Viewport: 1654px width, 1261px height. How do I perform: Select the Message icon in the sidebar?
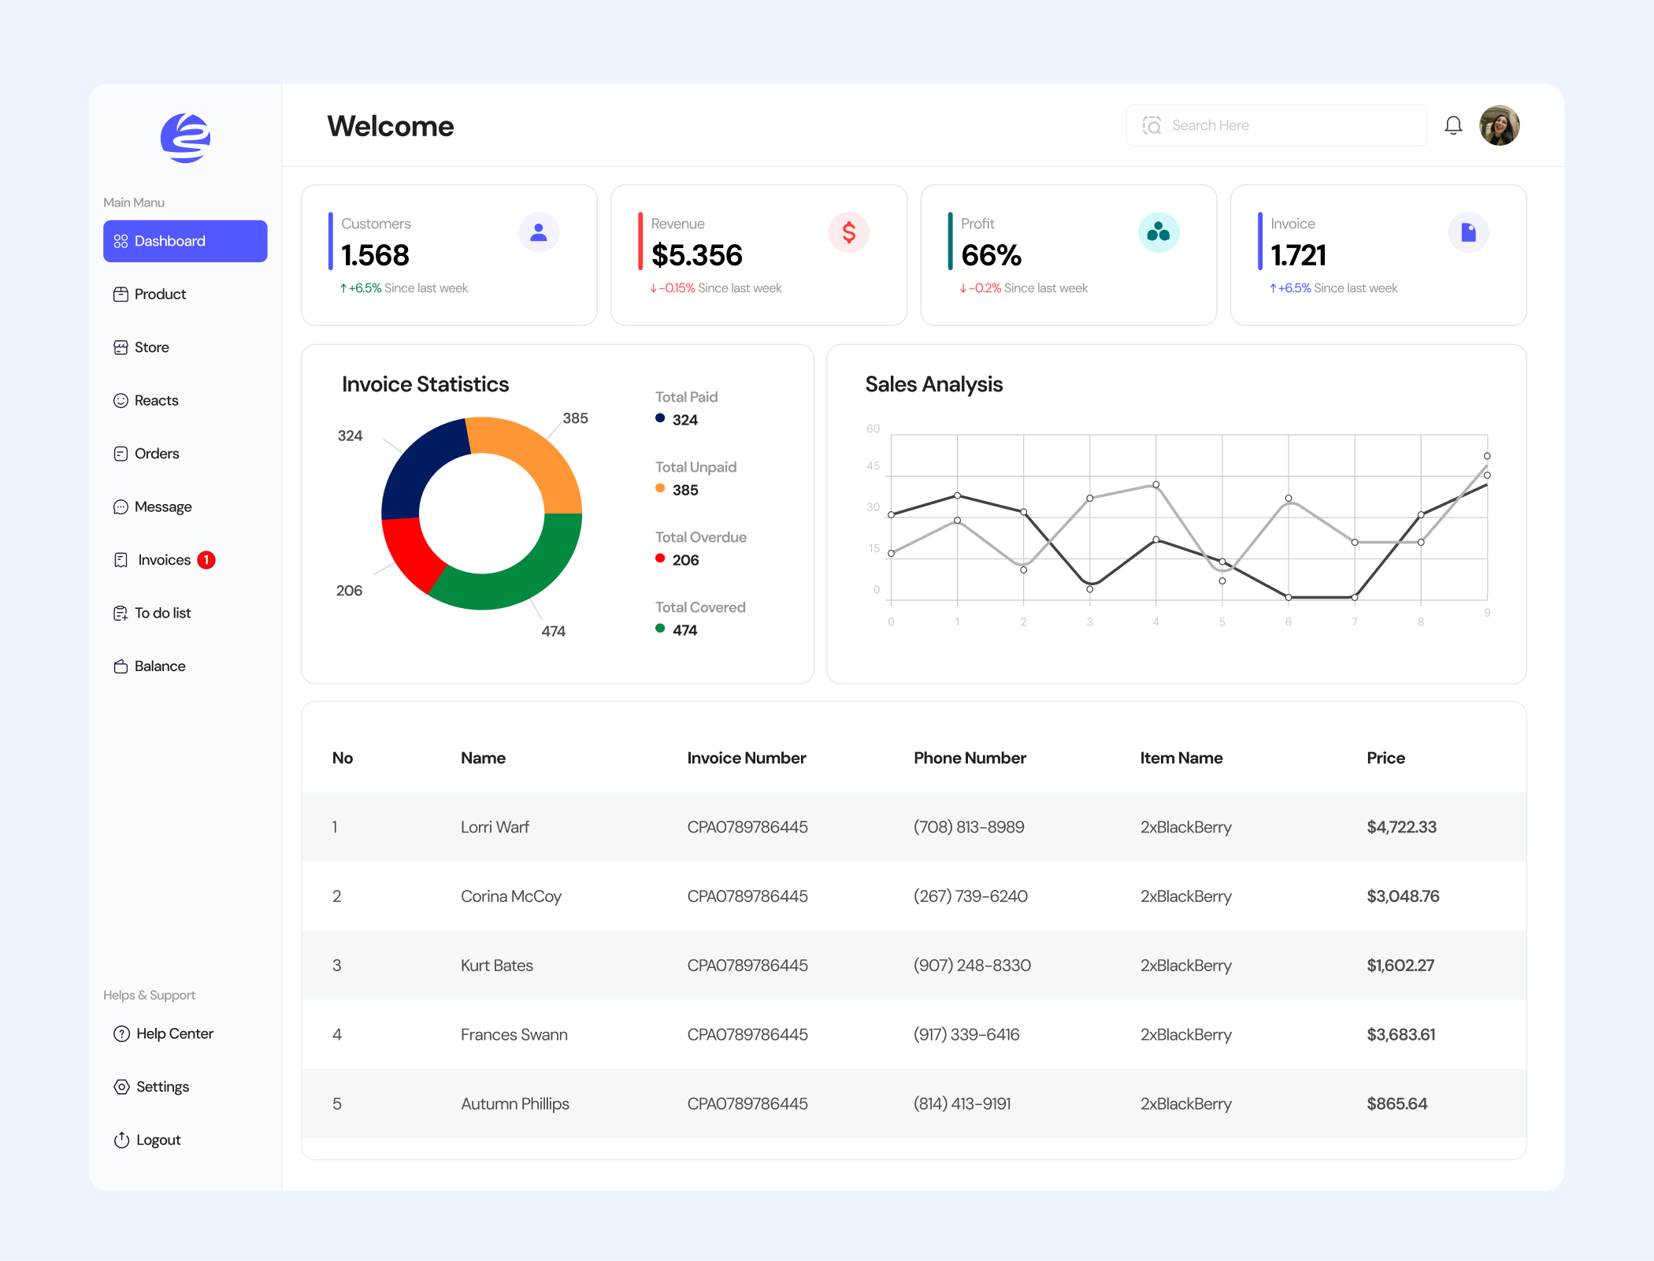coord(121,506)
